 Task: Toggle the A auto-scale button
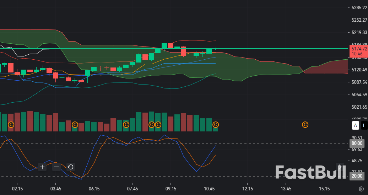click(355, 125)
